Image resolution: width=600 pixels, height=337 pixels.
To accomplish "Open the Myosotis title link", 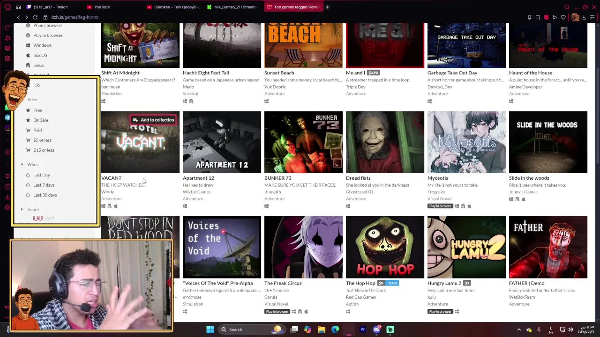I will 437,178.
